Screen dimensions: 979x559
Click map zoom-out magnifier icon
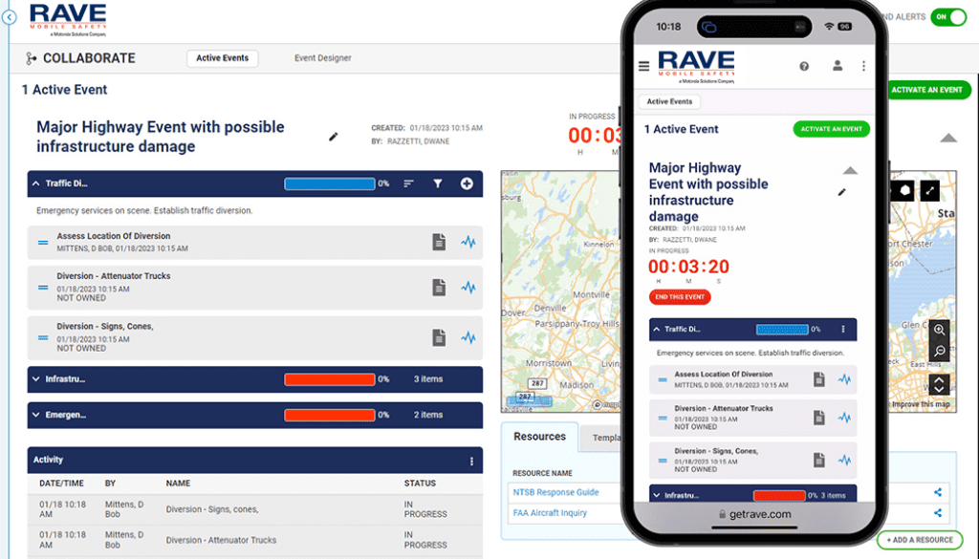click(939, 352)
